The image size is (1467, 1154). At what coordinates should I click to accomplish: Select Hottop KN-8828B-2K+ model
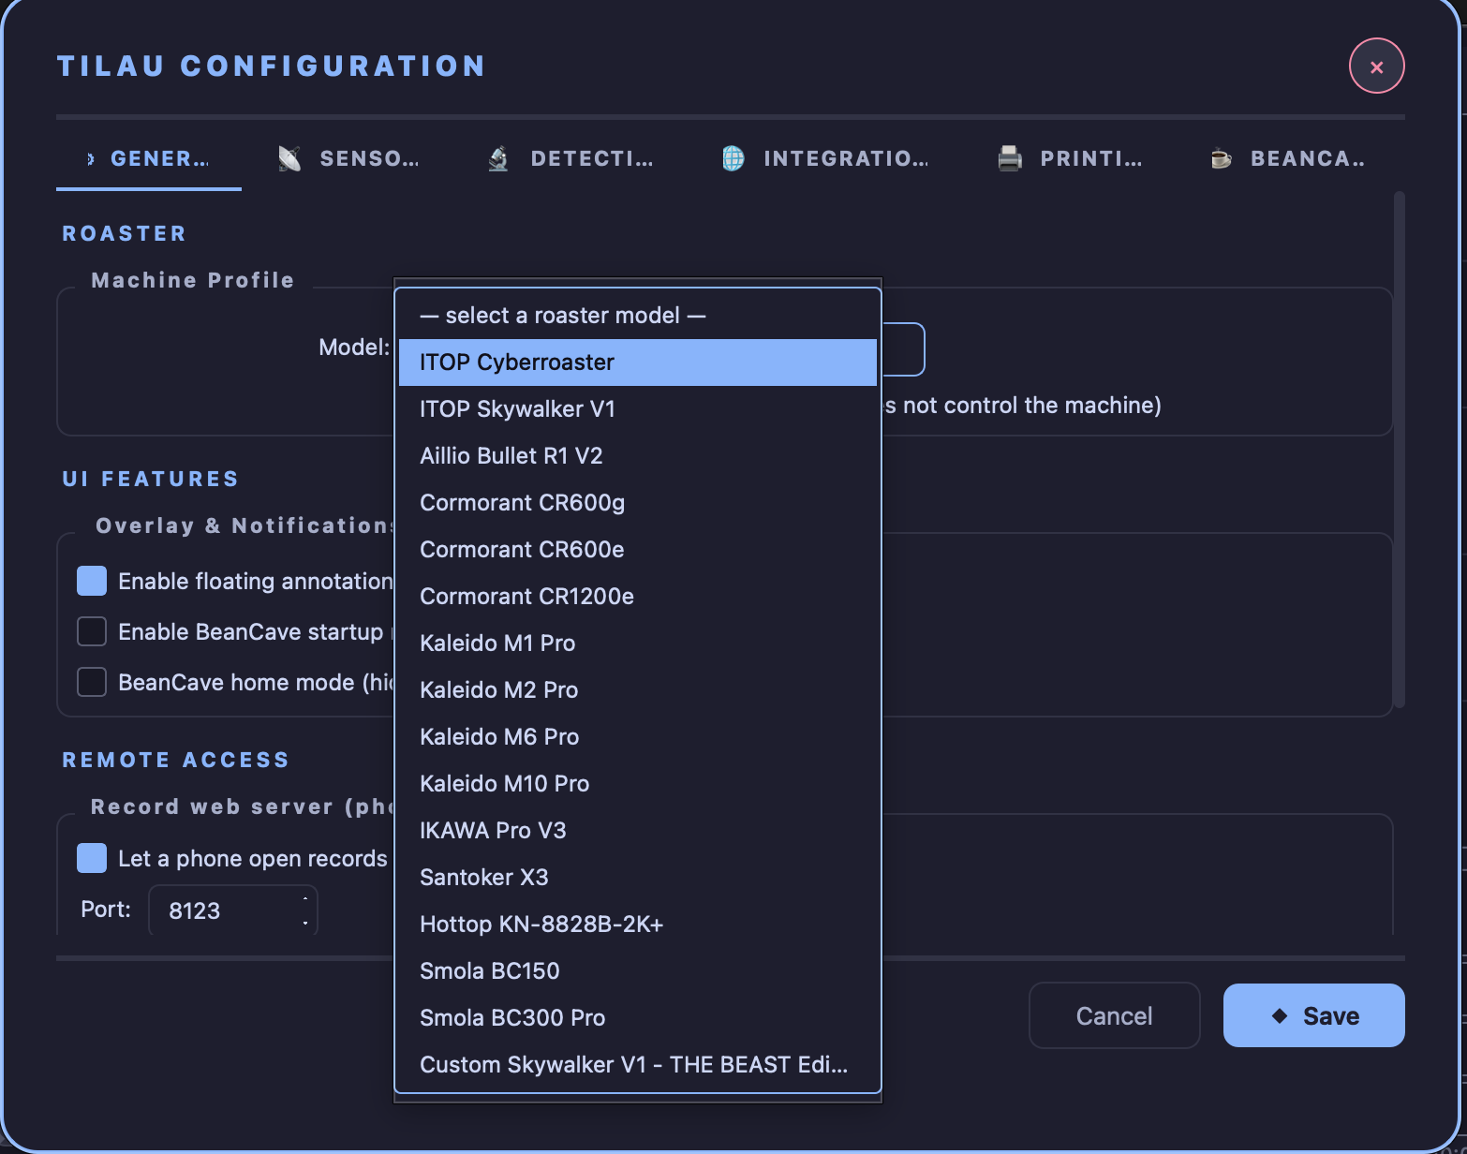tap(638, 925)
